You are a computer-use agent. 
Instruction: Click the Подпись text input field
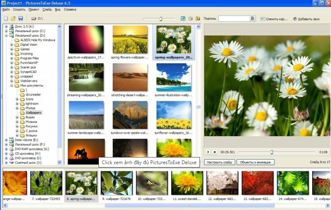(x=234, y=18)
